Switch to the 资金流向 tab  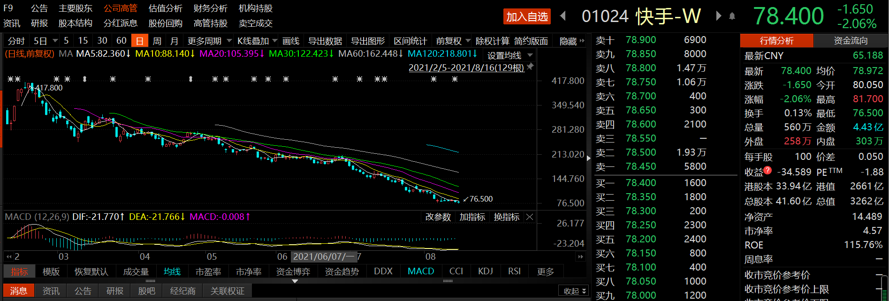(851, 41)
